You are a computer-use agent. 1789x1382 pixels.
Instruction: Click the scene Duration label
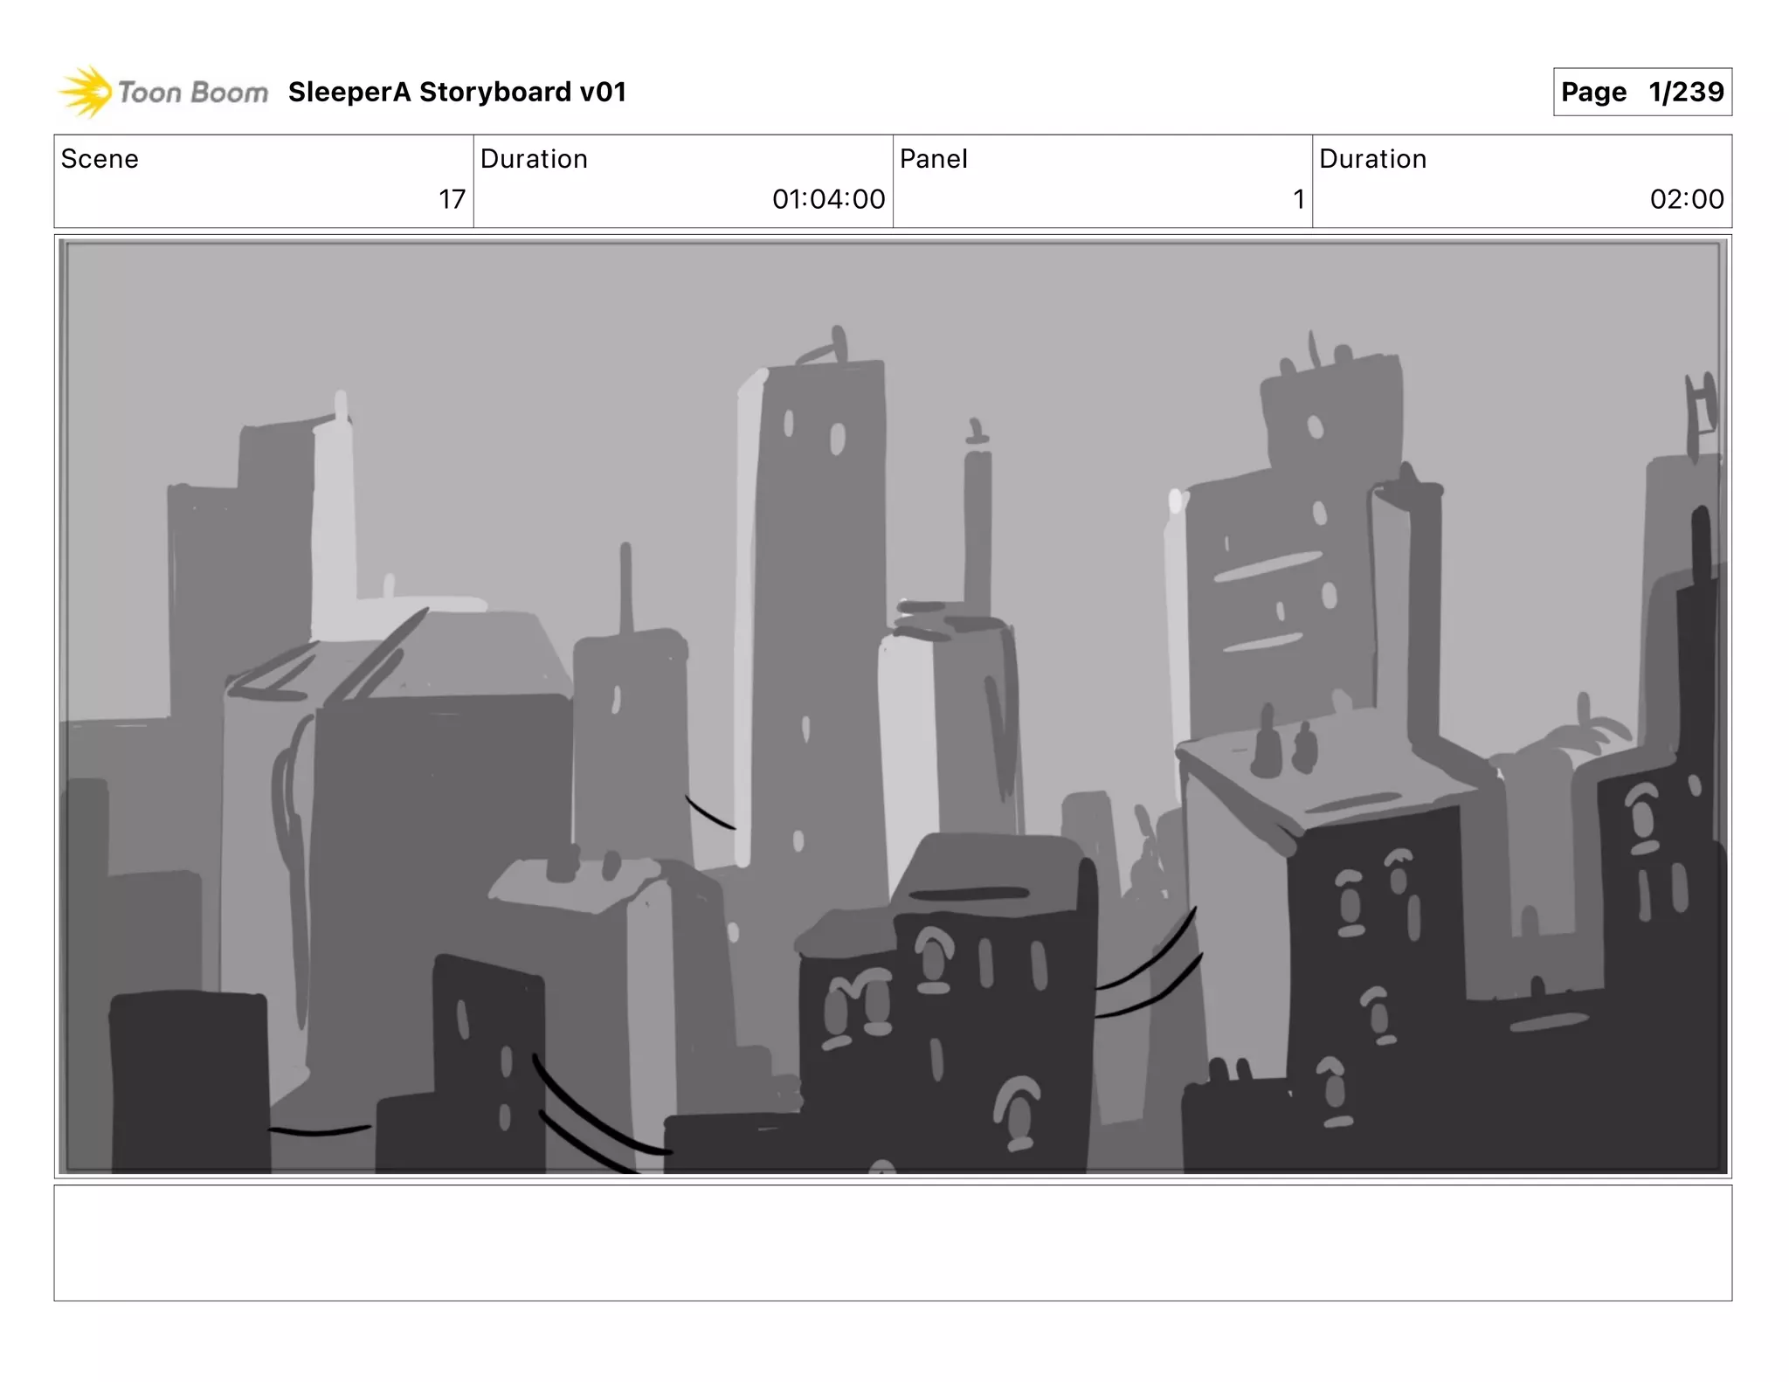coord(534,159)
